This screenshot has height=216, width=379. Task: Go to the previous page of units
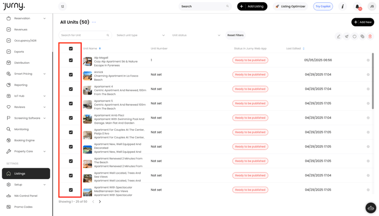tap(93, 202)
